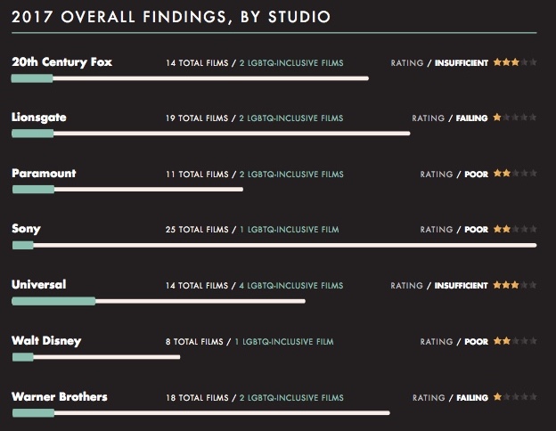
Task: Select the Warner Brothers studio name
Action: [x=59, y=396]
